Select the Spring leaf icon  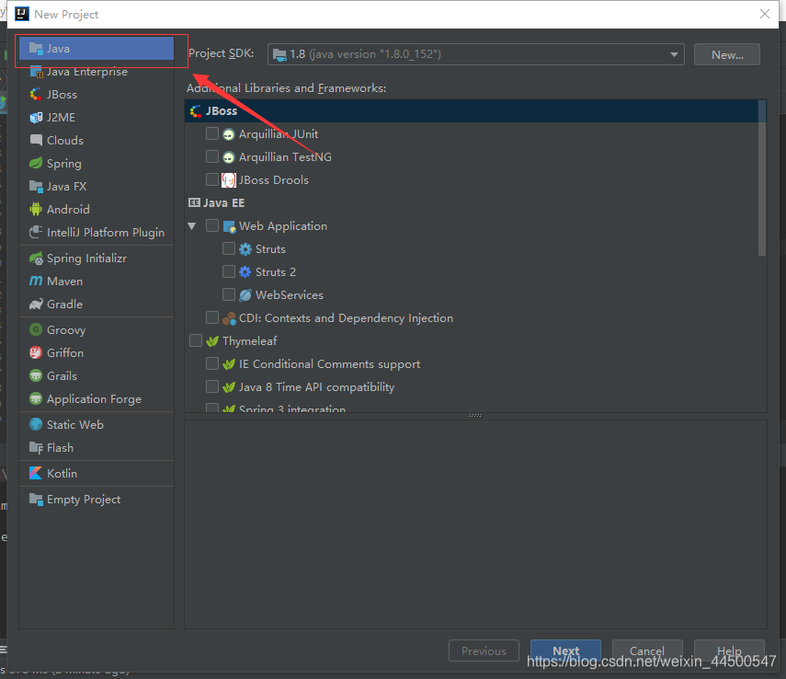[36, 163]
